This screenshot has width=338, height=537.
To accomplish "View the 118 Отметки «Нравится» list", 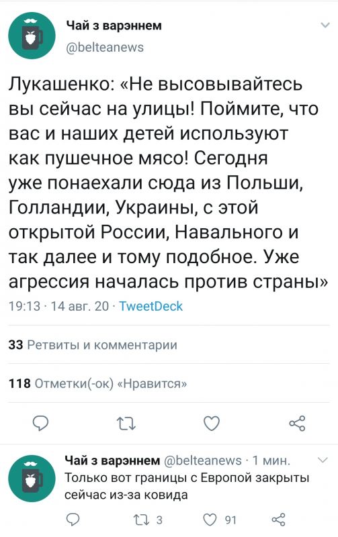I will (98, 383).
